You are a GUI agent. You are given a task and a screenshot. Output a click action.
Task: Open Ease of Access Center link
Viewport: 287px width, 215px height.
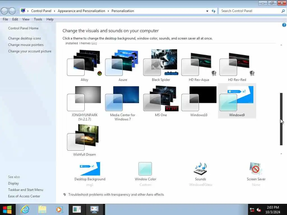click(x=24, y=196)
